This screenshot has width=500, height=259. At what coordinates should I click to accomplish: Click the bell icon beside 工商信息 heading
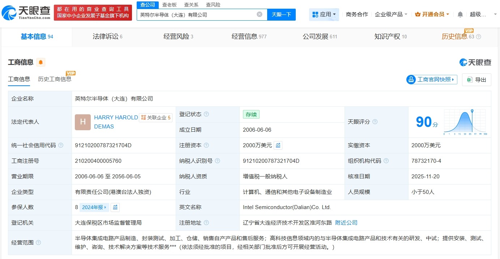pyautogui.click(x=40, y=62)
